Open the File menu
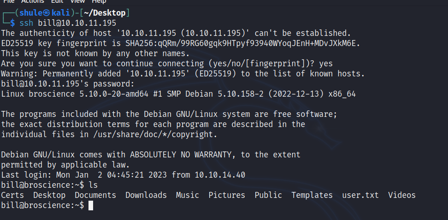The image size is (448, 220). click(x=9, y=2)
